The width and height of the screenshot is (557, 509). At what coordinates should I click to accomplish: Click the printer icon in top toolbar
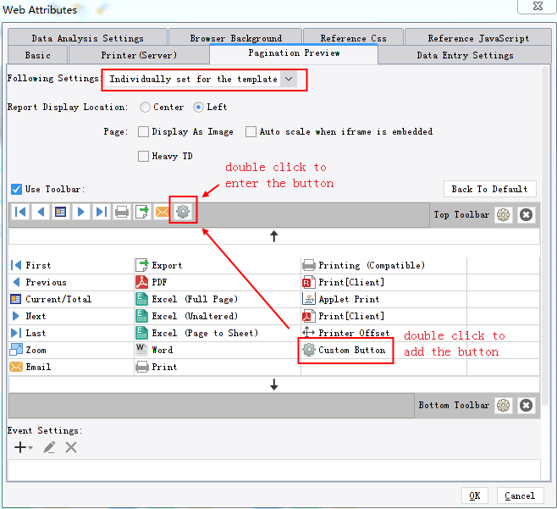(122, 213)
